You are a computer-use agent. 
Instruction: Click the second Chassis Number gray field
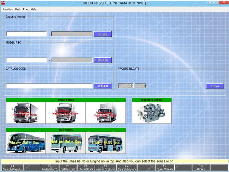click(x=72, y=34)
